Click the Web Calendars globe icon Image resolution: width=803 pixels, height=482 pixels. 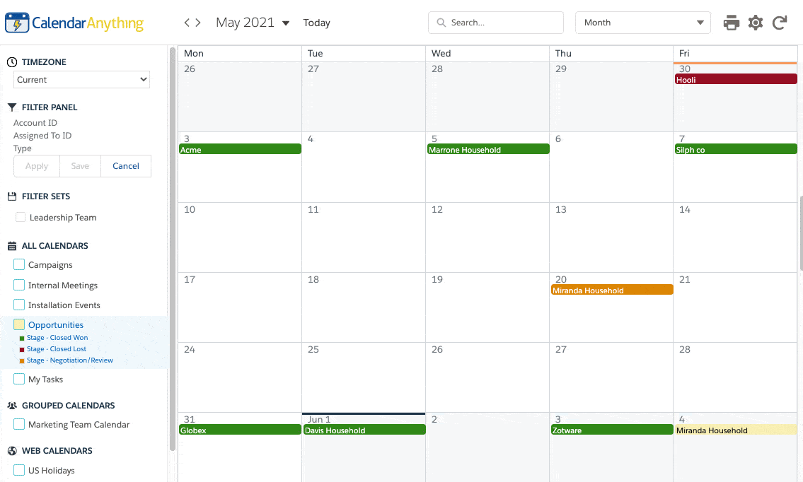pyautogui.click(x=11, y=450)
